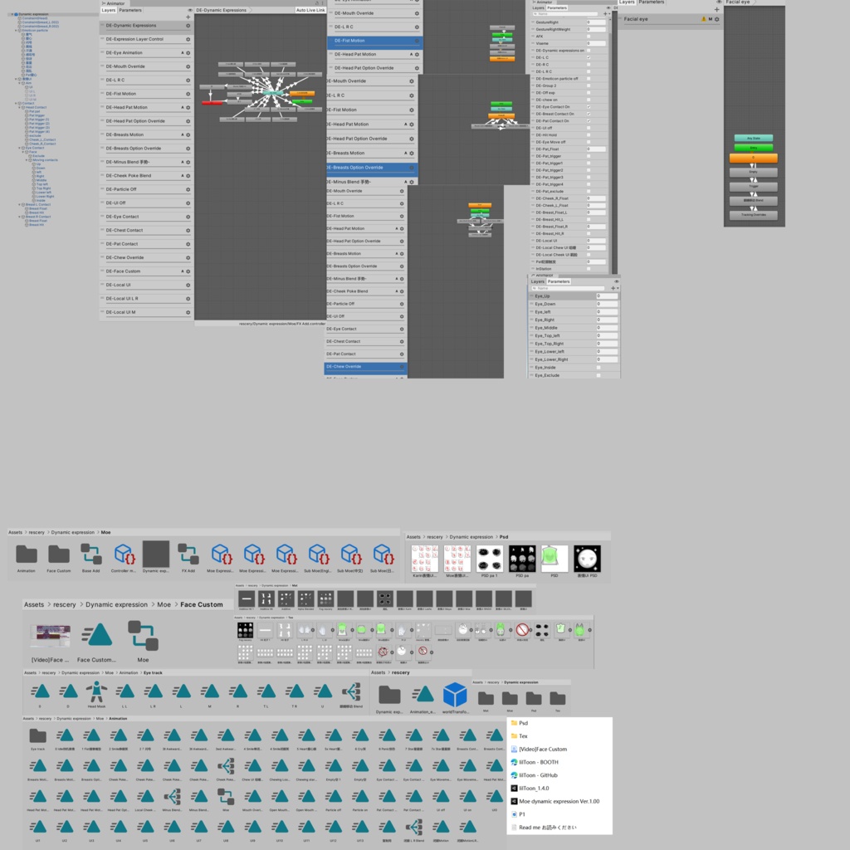Uncheck the DE-L C parameter checkbox
The width and height of the screenshot is (850, 850).
pos(589,57)
